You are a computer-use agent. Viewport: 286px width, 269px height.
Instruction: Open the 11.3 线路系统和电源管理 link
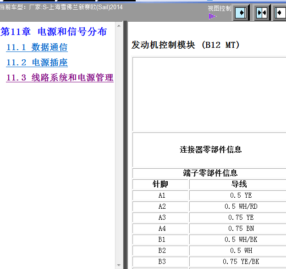tap(60, 78)
